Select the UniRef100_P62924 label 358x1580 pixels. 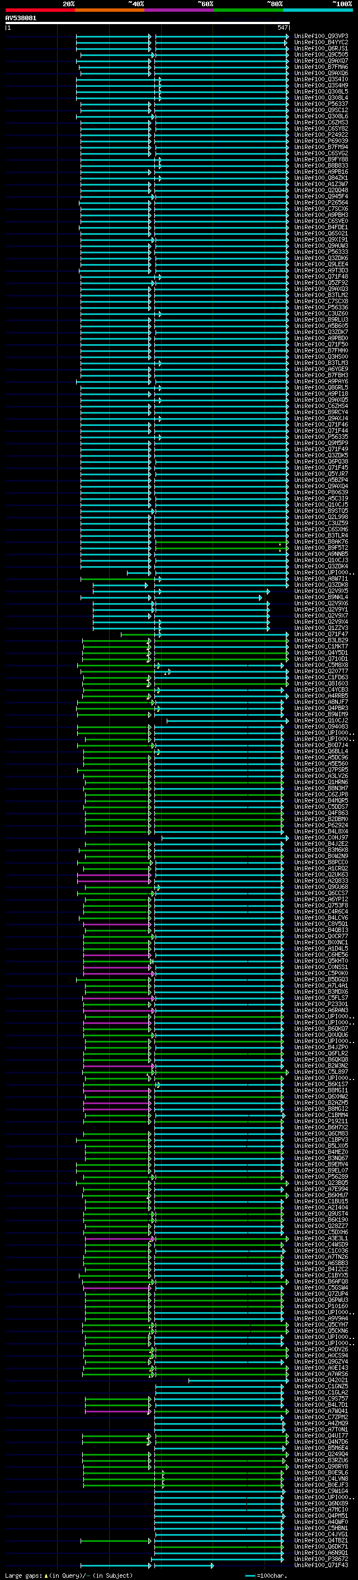(321, 825)
